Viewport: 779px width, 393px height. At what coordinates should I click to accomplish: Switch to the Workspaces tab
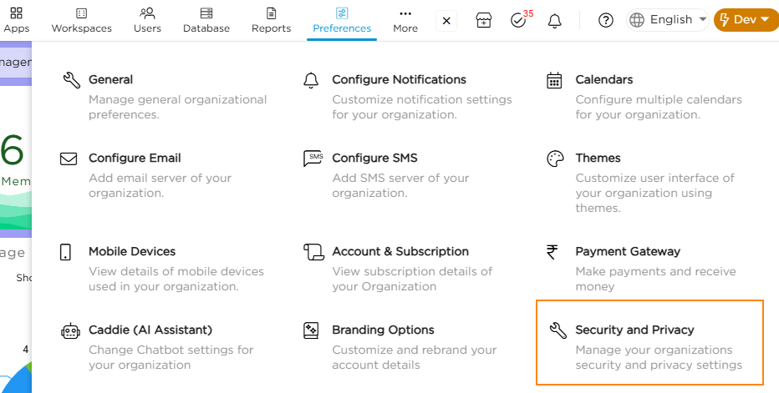[x=81, y=20]
